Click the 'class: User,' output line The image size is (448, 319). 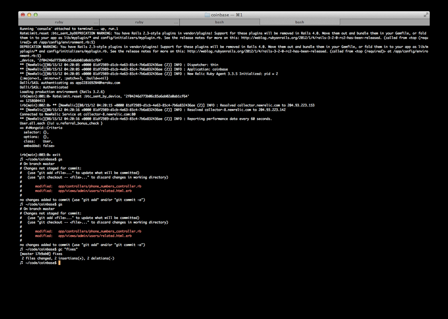click(38, 141)
